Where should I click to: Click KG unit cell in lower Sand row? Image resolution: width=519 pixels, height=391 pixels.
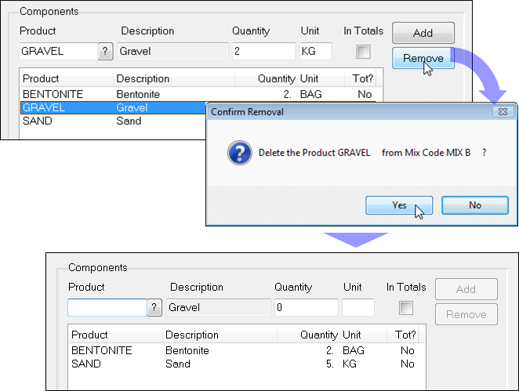point(350,364)
